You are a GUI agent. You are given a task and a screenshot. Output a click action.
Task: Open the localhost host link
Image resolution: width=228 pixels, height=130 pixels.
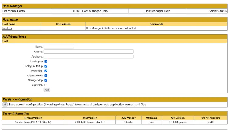point(7,28)
